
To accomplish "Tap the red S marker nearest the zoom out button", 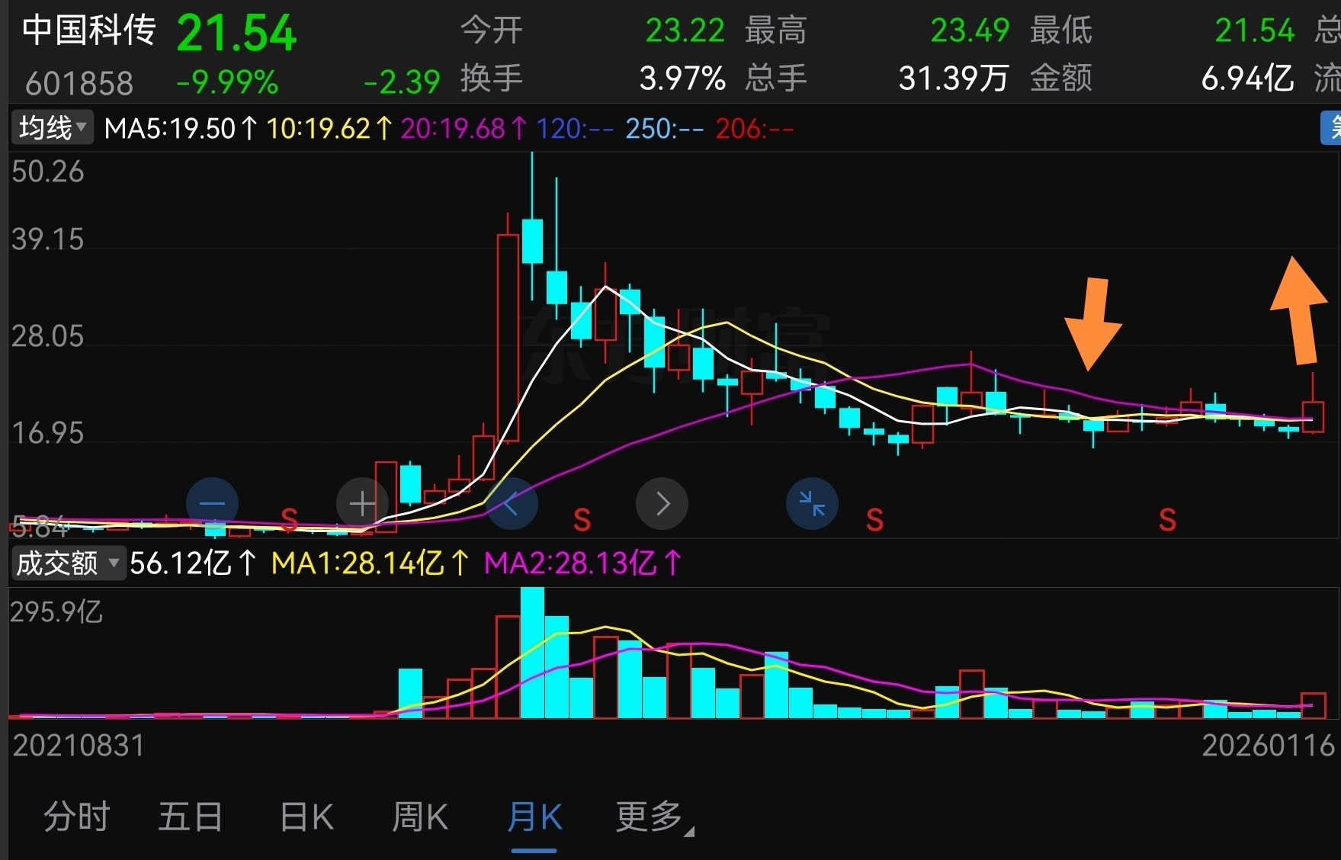I will [x=289, y=519].
